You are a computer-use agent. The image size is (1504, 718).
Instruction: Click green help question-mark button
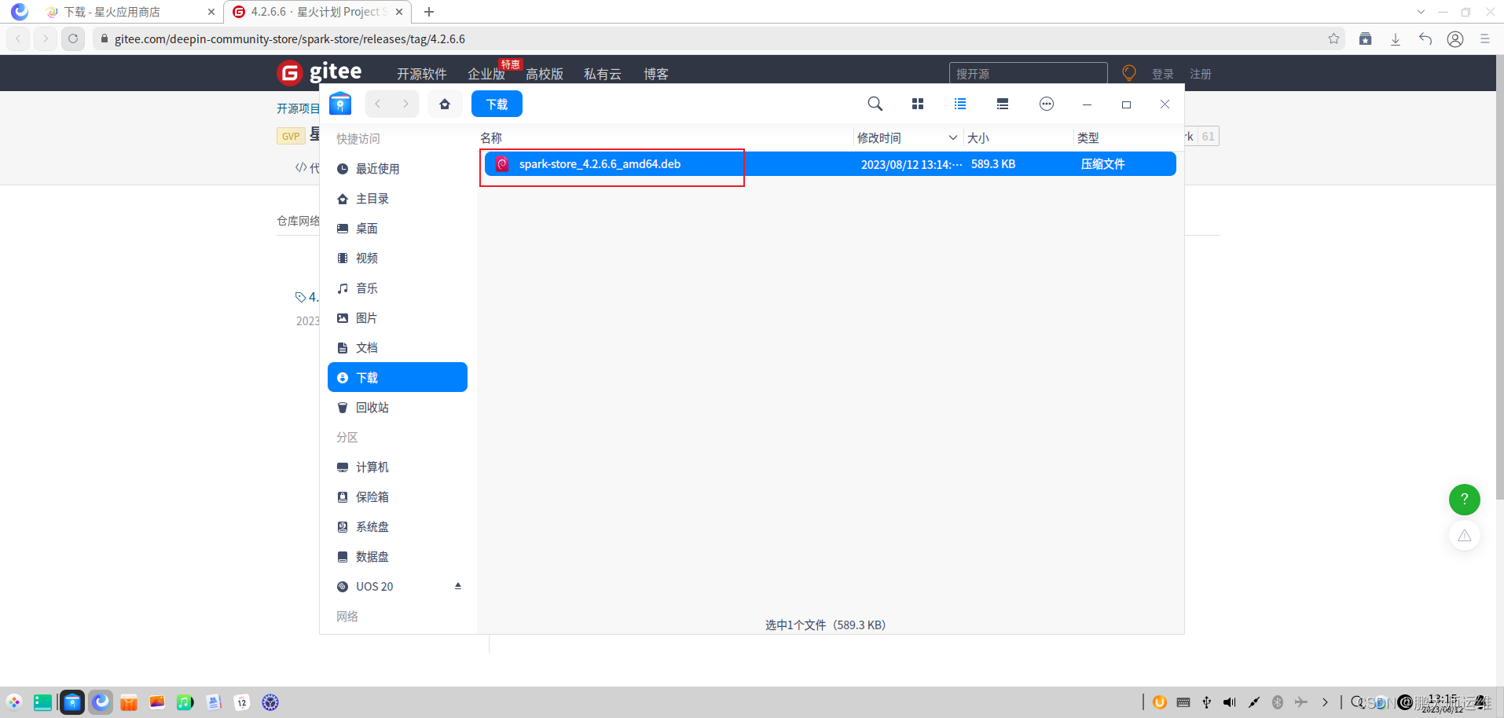click(1464, 500)
